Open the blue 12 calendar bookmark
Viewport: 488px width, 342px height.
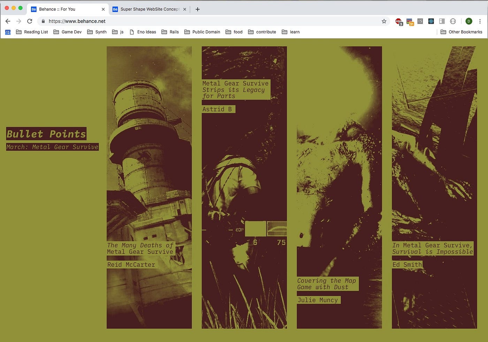point(8,32)
